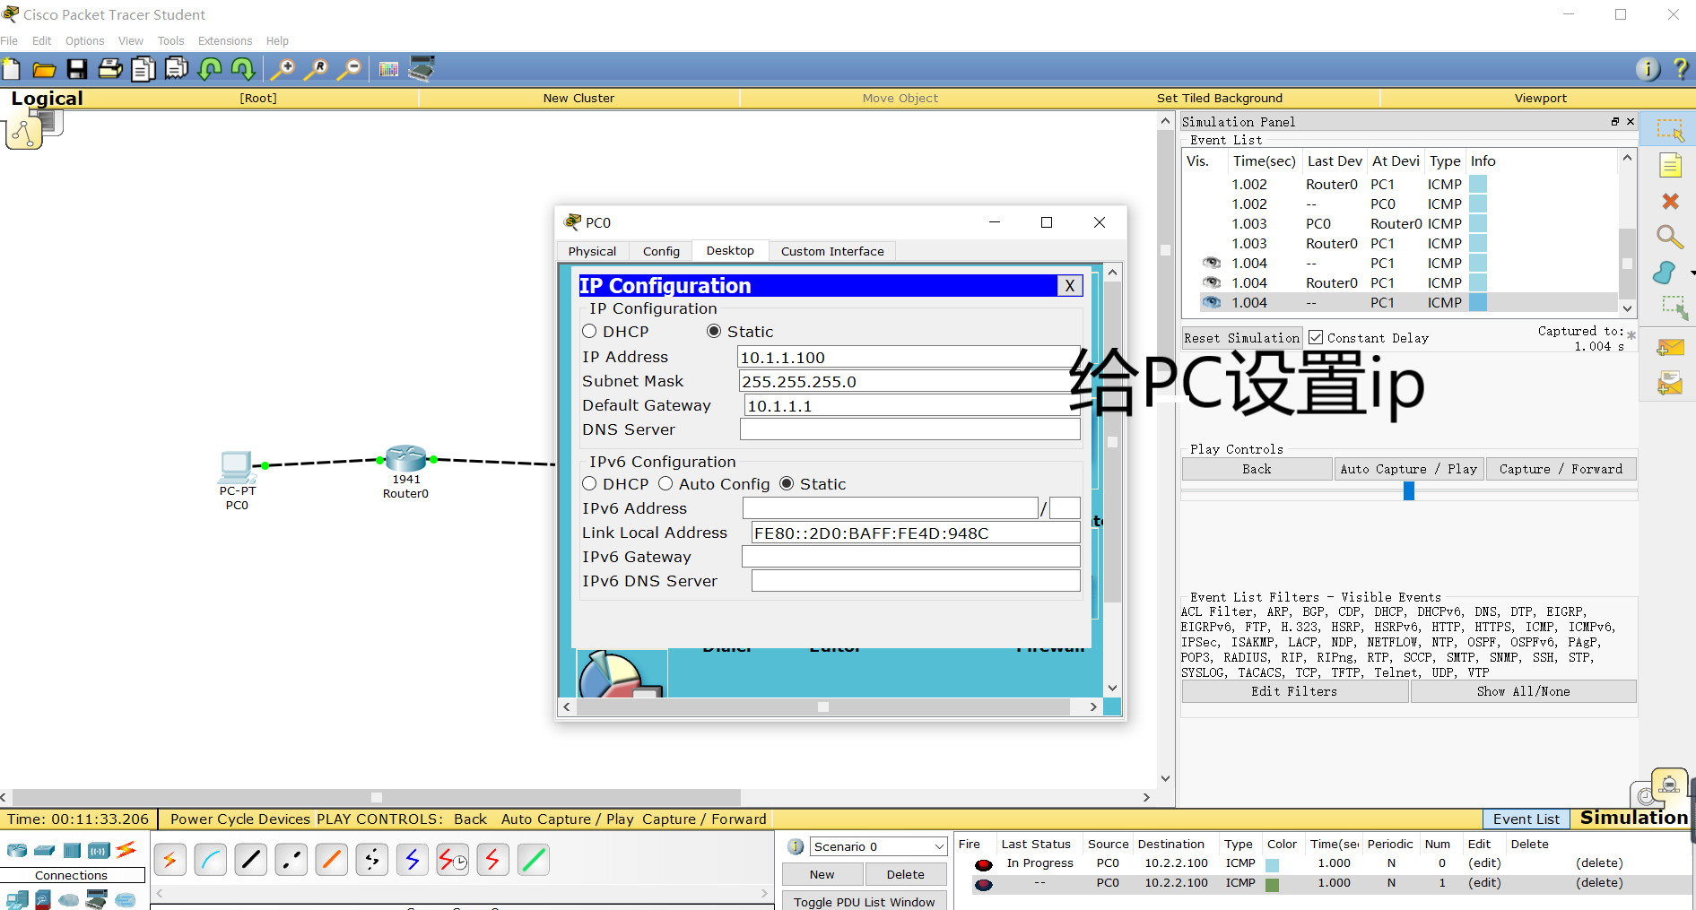Screen dimensions: 1696x910
Task: Click the Undo green arrow
Action: (210, 69)
